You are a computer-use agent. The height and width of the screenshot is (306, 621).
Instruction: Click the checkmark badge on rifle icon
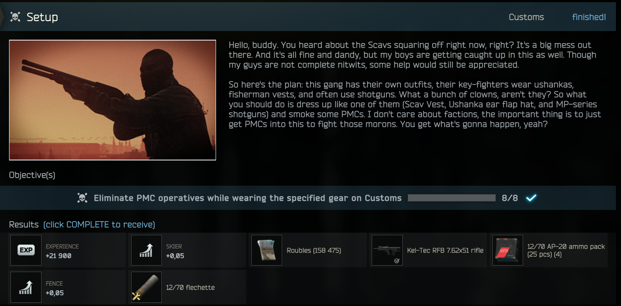pyautogui.click(x=397, y=261)
